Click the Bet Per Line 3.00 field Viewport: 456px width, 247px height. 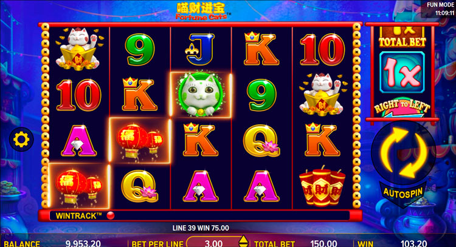point(214,243)
